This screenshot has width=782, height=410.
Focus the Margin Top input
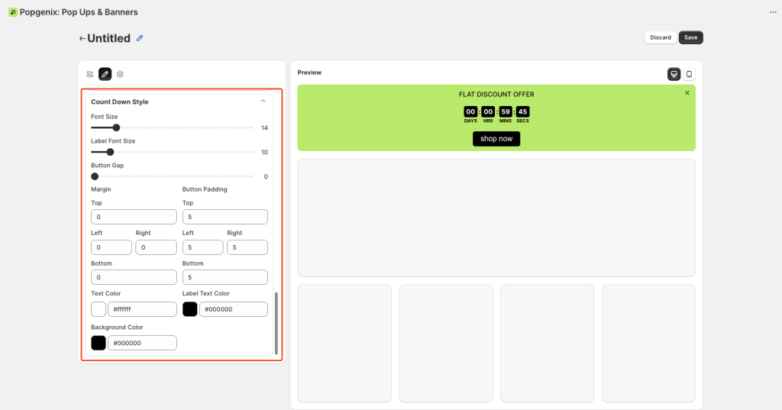134,217
